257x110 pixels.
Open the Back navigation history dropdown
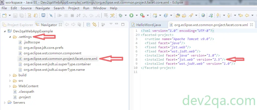[252, 16]
